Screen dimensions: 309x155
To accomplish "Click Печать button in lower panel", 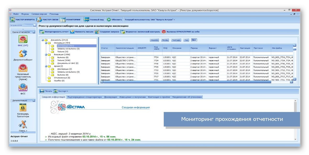I will pyautogui.click(x=46, y=91).
